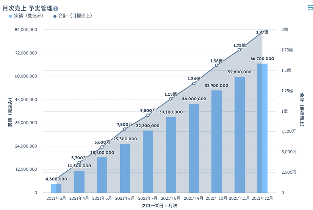Click the info icon beside chart title

point(56,9)
